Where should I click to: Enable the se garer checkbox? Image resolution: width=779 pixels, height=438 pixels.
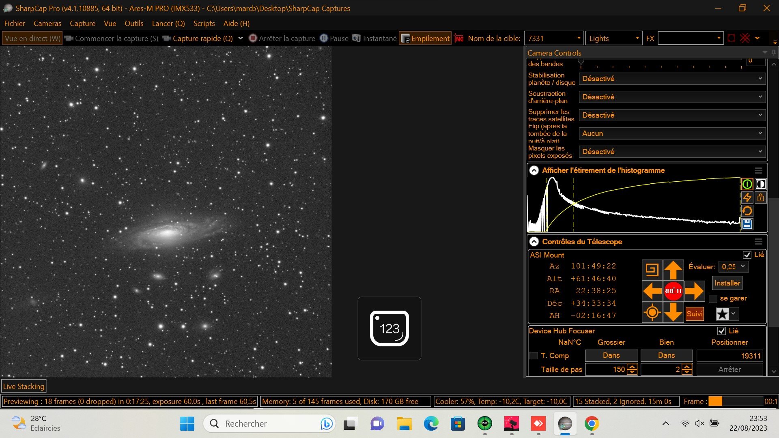pos(713,298)
